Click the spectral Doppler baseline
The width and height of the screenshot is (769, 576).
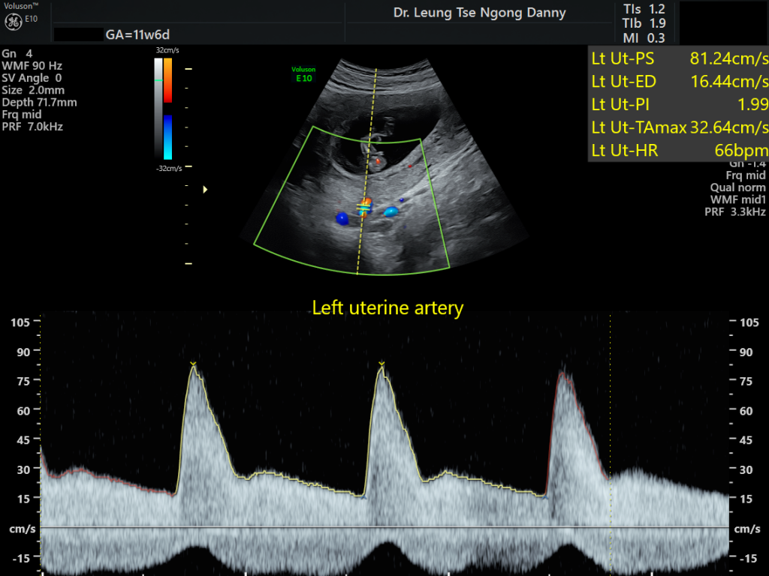pyautogui.click(x=384, y=527)
